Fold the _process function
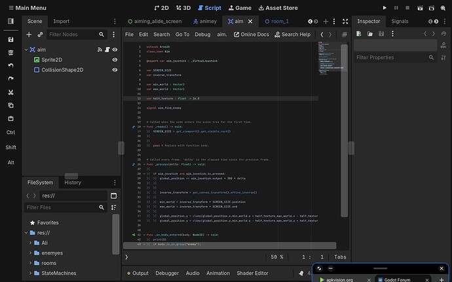The width and height of the screenshot is (452, 282). 144,164
